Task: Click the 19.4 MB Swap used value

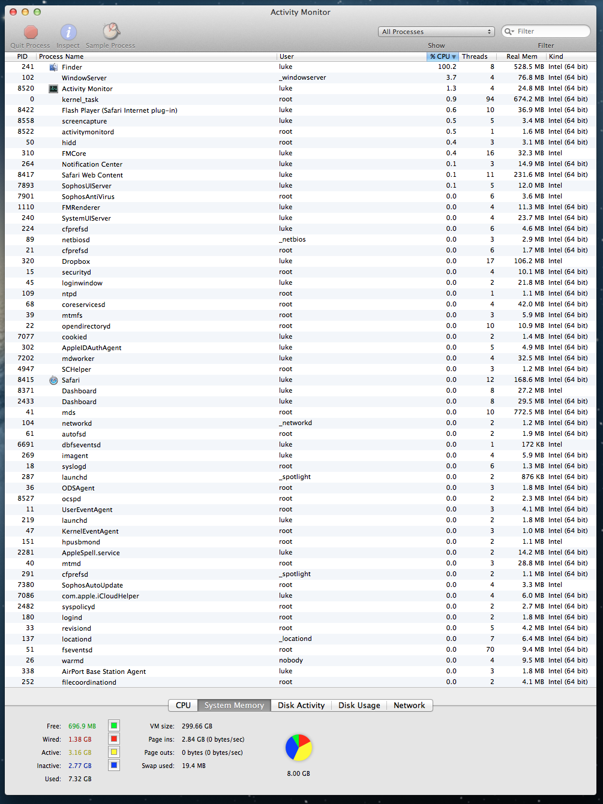Action: pos(193,766)
